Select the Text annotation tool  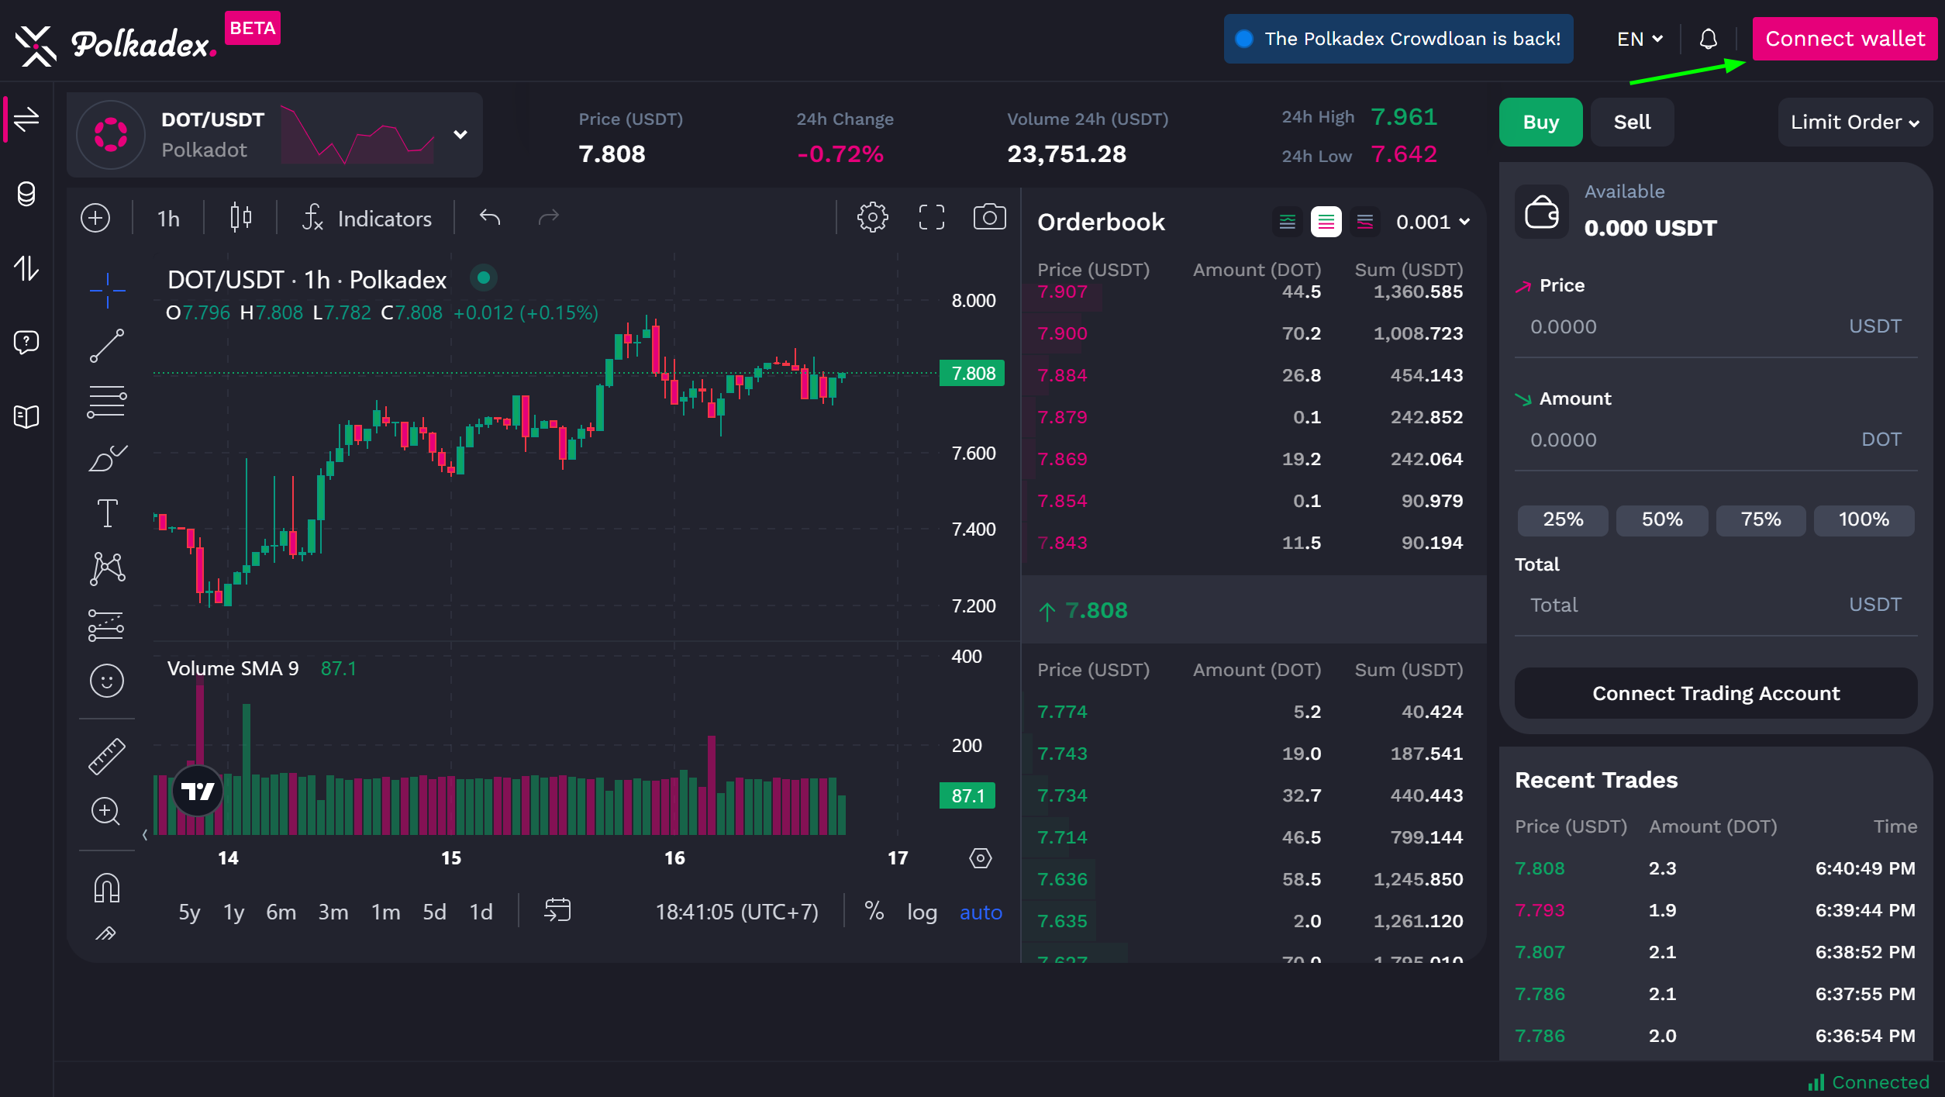(107, 513)
